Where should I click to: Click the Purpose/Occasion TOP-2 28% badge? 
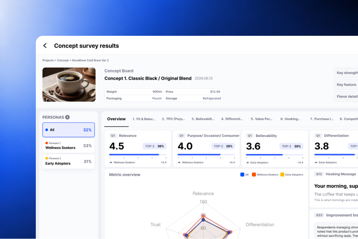coord(223,146)
